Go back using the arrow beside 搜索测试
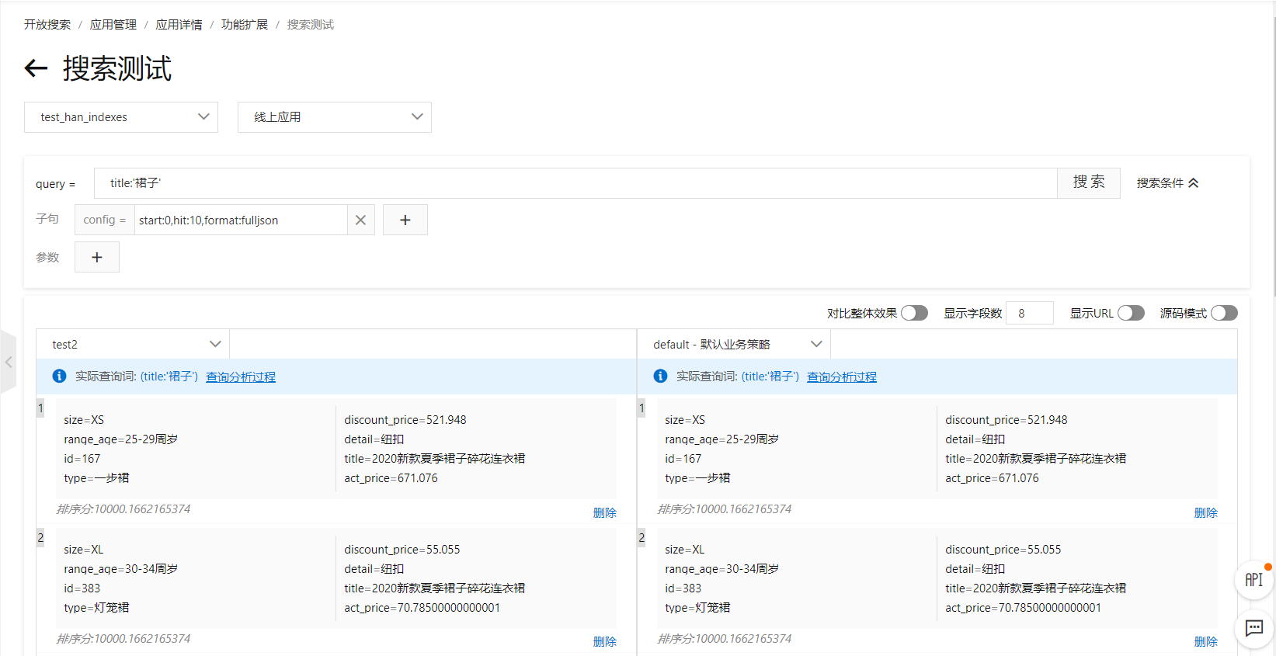This screenshot has height=656, width=1276. pos(37,68)
